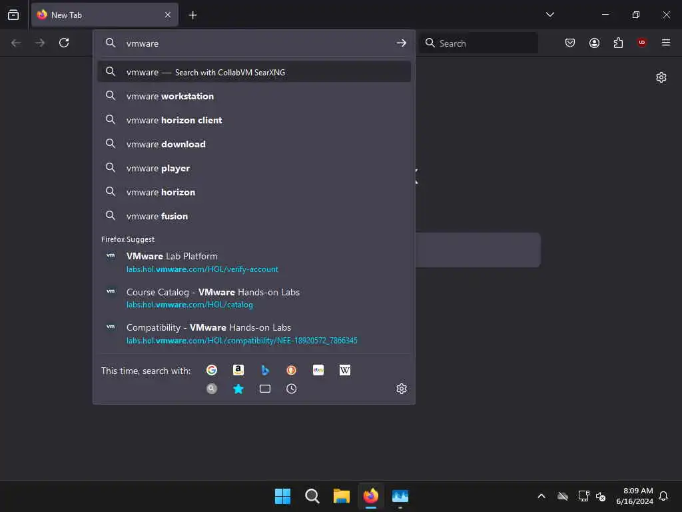Search this time with DuckDuckGo
Screen dimensions: 682x512
coord(292,370)
